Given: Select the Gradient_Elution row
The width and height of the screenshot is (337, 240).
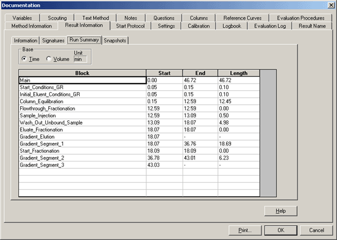Looking at the screenshot, I should click(139, 137).
